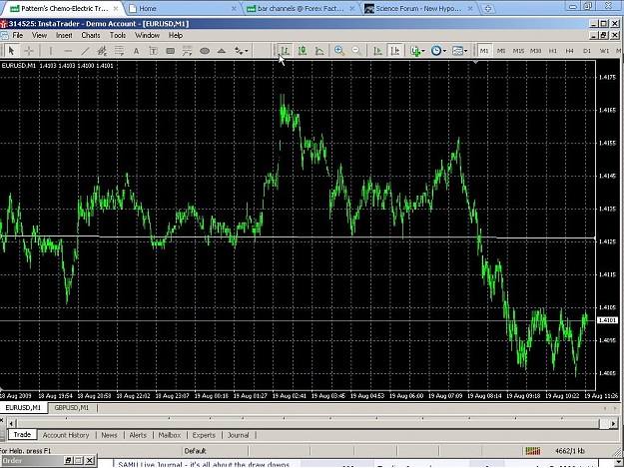The height and width of the screenshot is (468, 624).
Task: Select the Trade terminal tab
Action: 22,435
